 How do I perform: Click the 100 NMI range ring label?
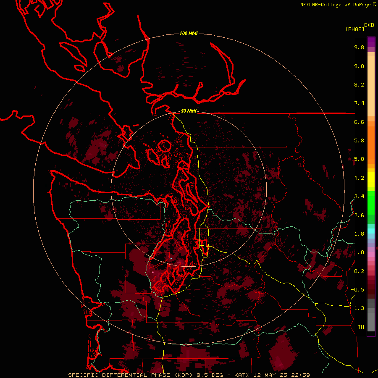(x=189, y=33)
